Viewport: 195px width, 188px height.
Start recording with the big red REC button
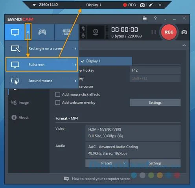(x=169, y=32)
